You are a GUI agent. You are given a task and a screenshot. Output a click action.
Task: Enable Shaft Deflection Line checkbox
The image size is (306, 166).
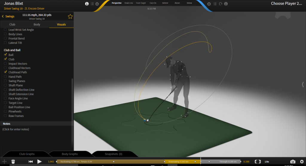pyautogui.click(x=5, y=90)
